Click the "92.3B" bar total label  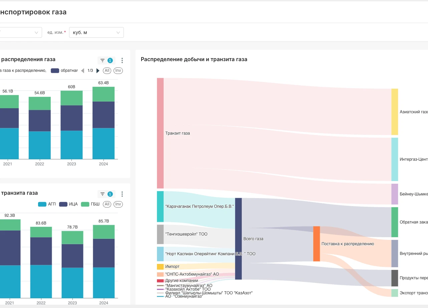click(9, 215)
